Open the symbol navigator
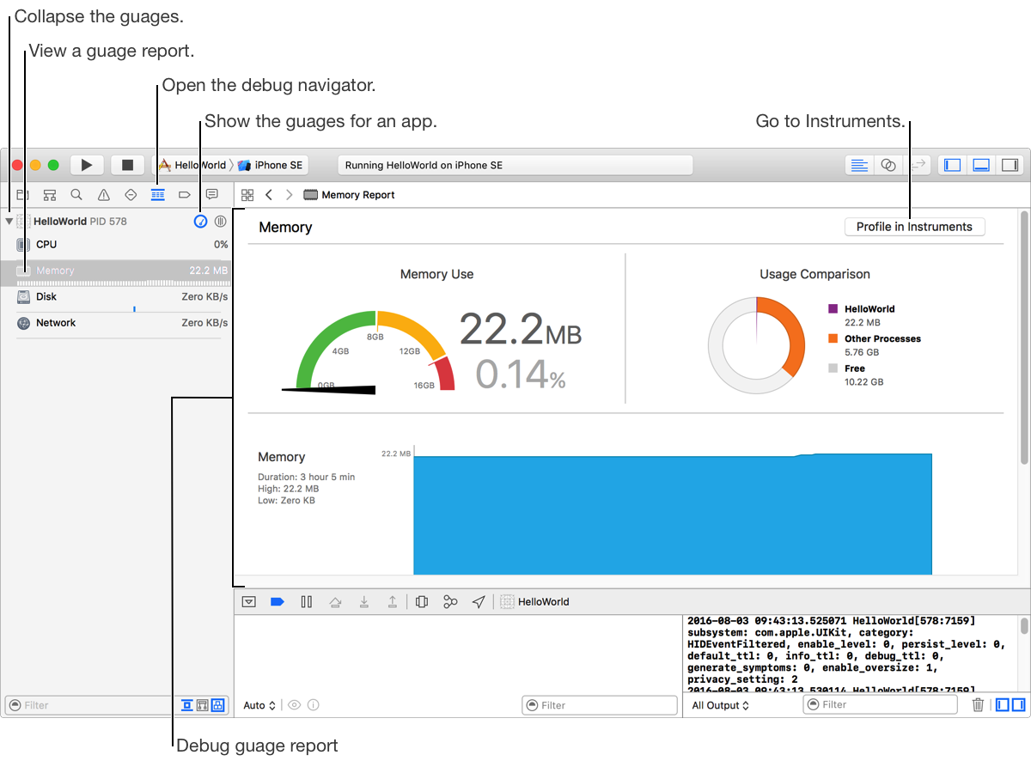 pos(50,195)
